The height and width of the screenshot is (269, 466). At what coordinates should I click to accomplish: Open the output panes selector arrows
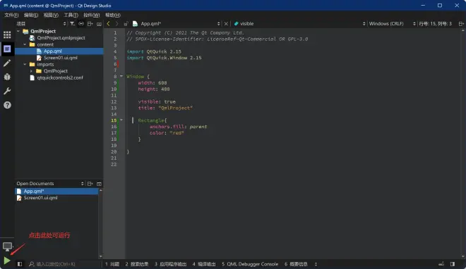(316, 263)
